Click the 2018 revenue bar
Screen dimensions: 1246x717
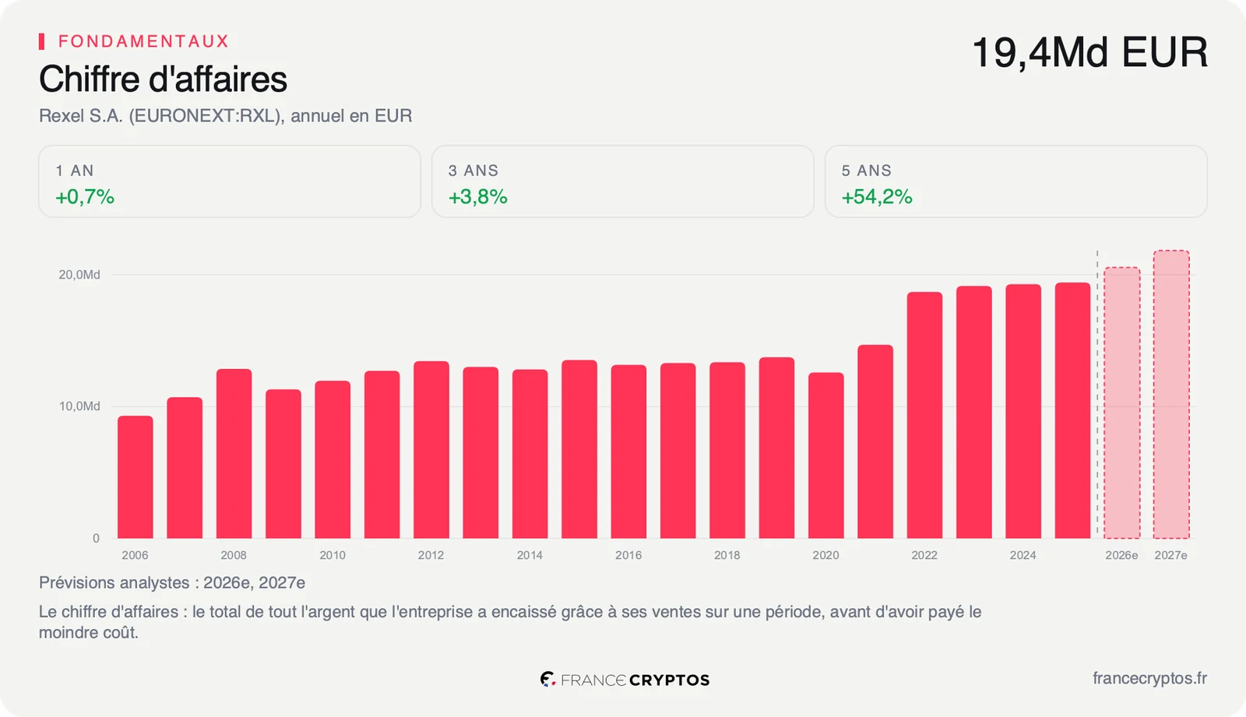[727, 450]
